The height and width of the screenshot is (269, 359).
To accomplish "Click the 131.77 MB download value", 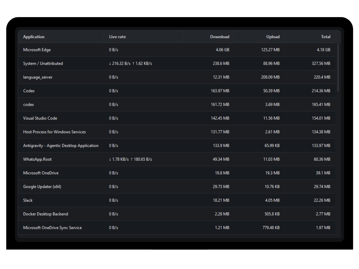I will click(220, 132).
